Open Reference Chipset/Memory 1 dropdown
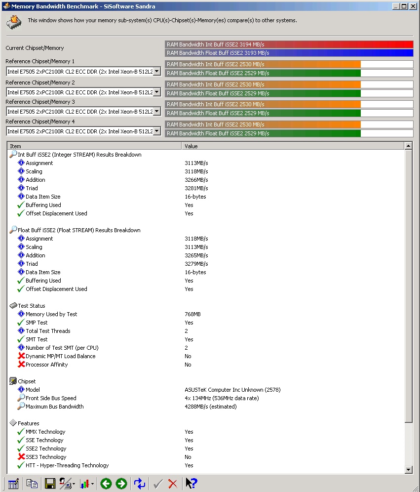Image resolution: width=420 pixels, height=492 pixels. [x=157, y=72]
